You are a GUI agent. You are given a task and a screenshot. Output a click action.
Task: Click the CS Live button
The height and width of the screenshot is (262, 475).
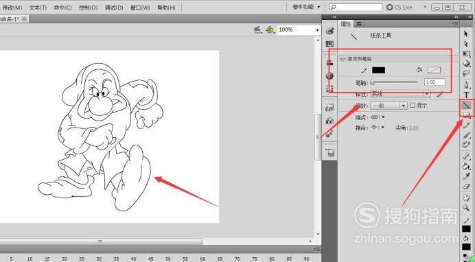pyautogui.click(x=399, y=8)
